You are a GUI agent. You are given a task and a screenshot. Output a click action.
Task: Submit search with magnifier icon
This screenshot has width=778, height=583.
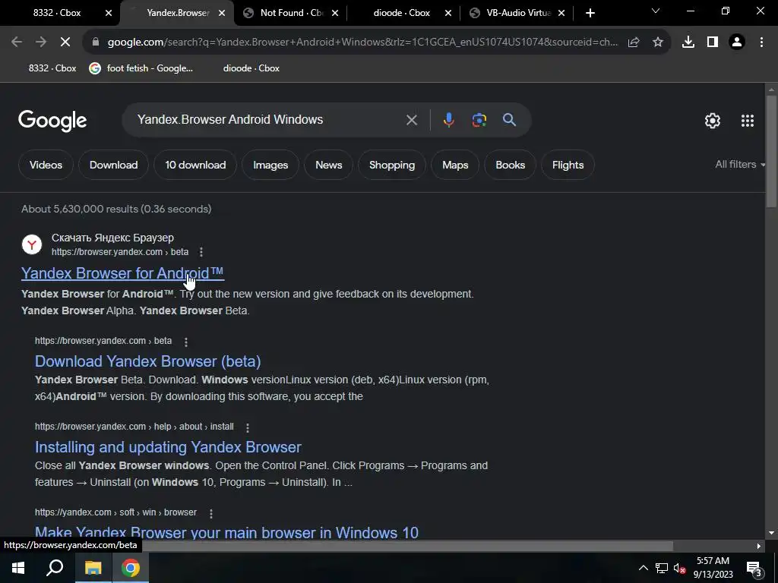(x=509, y=119)
